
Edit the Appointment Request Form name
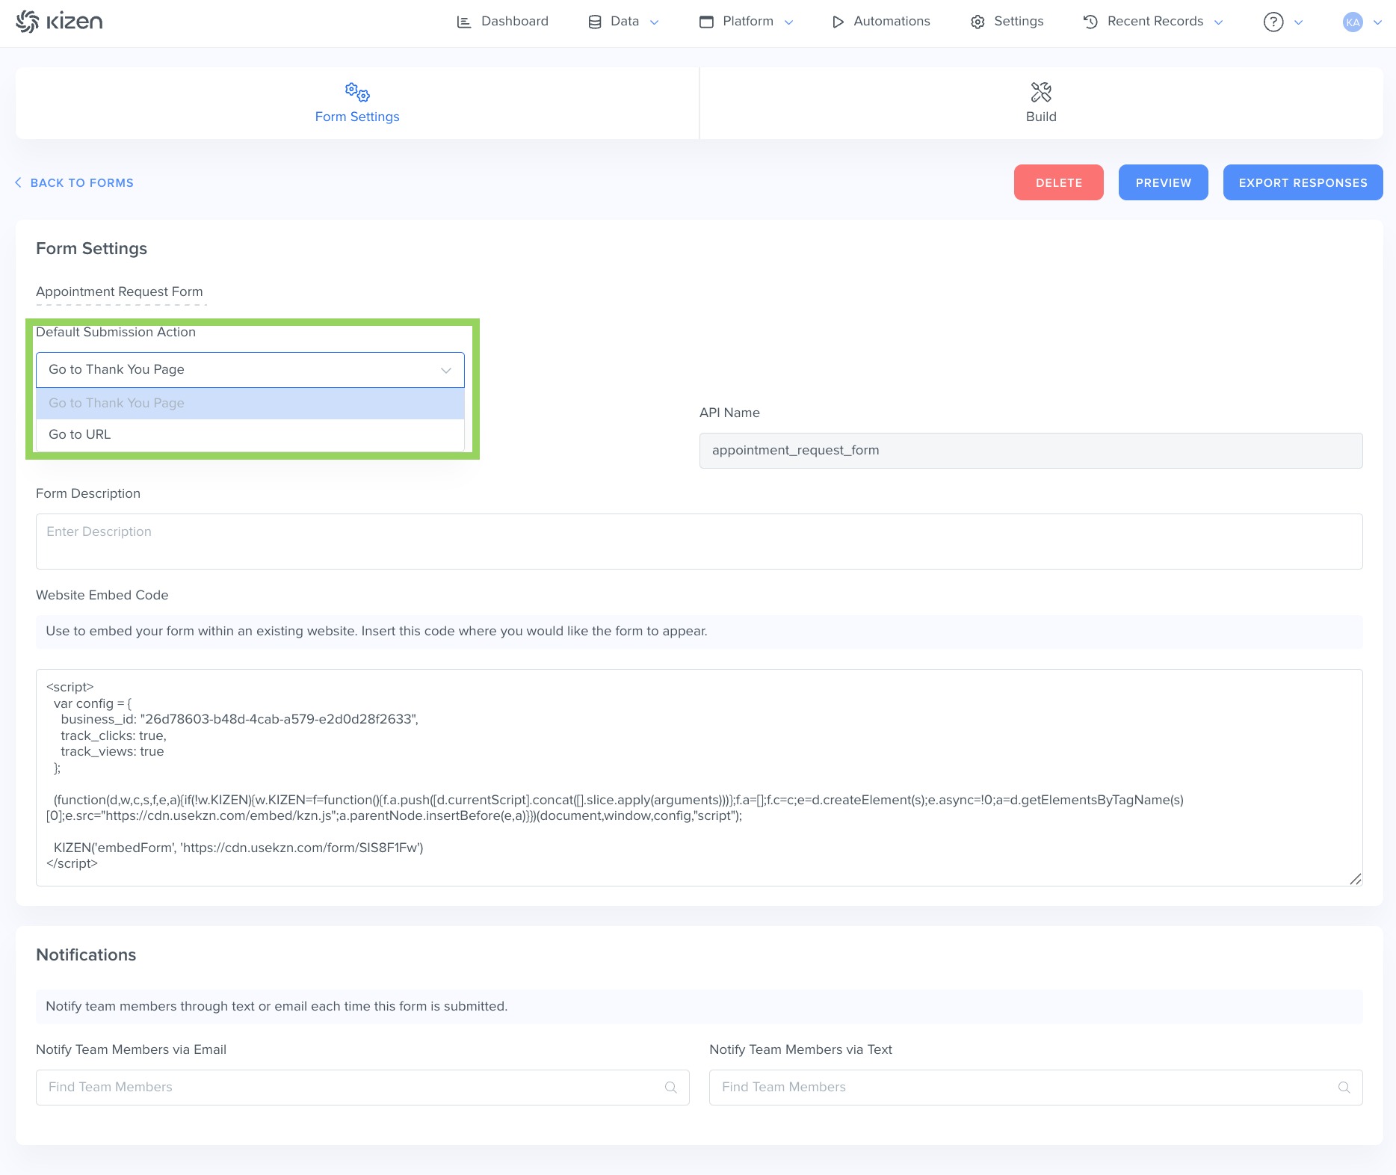click(x=120, y=292)
